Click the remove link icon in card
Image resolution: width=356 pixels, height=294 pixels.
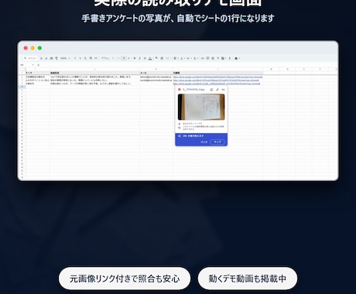click(223, 90)
